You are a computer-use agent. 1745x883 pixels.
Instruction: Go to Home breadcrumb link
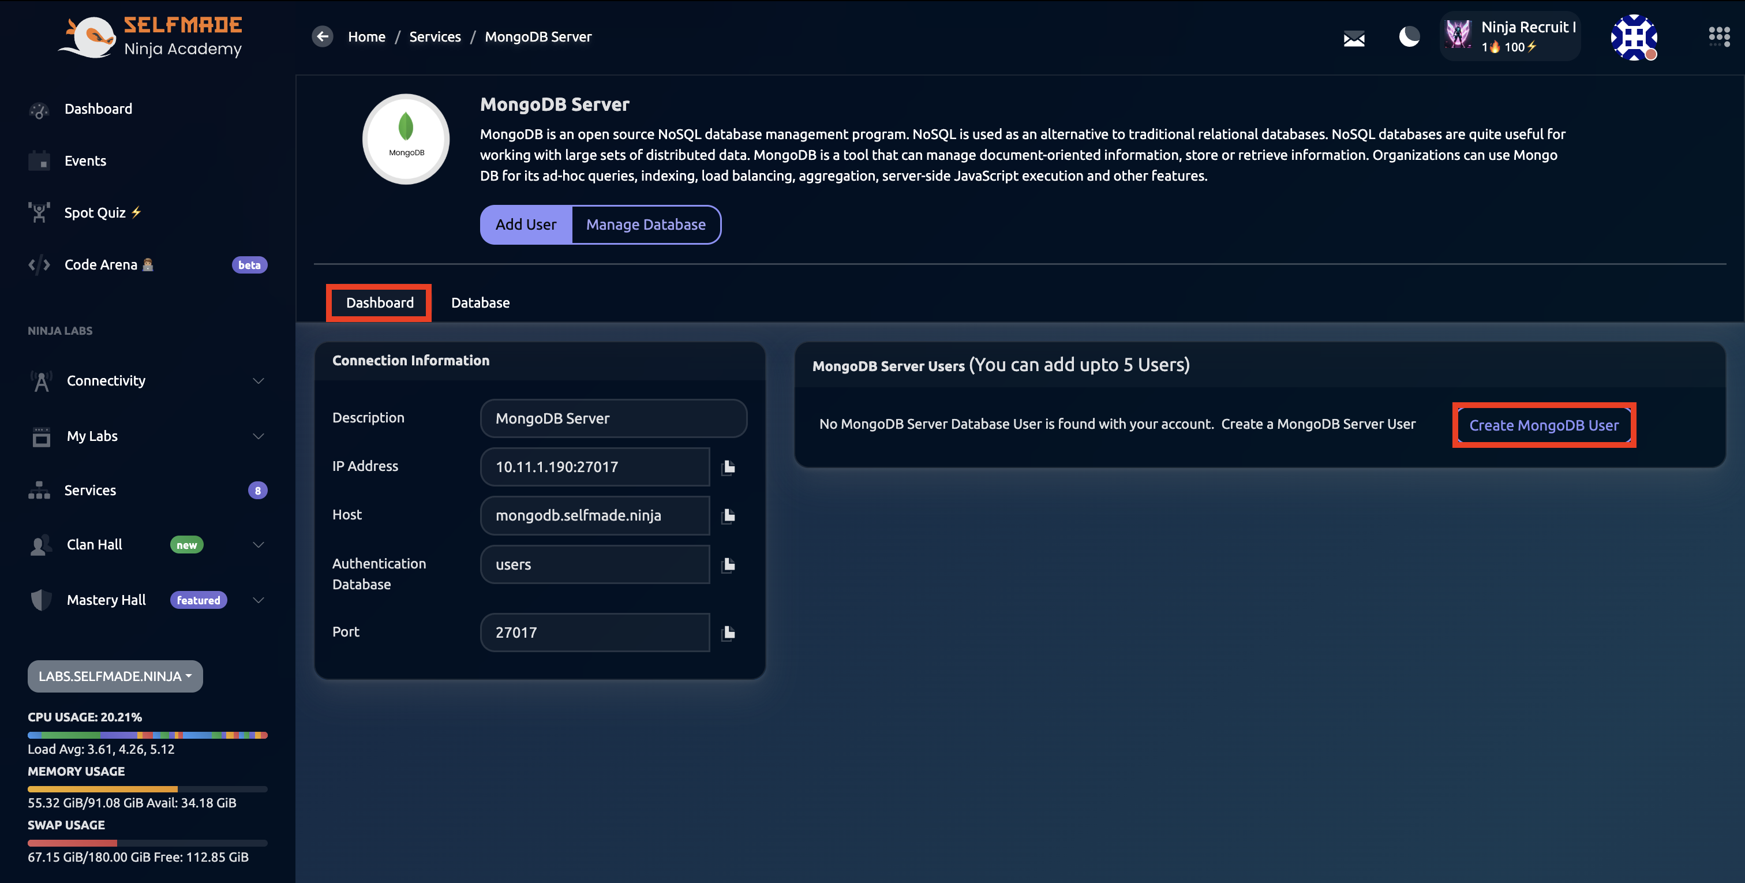pyautogui.click(x=366, y=36)
